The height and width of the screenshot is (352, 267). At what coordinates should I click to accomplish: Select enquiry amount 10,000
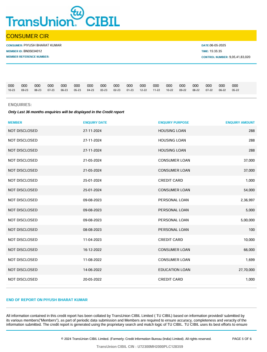[x=249, y=240]
